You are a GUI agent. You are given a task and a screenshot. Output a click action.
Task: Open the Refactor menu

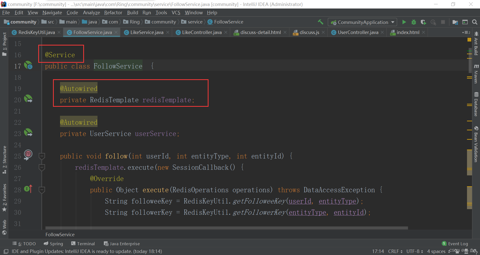(x=113, y=12)
